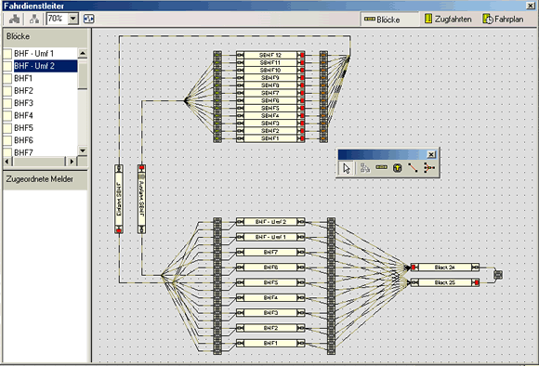The height and width of the screenshot is (366, 539).
Task: Select the BHF1 block in diagram
Action: click(x=270, y=343)
